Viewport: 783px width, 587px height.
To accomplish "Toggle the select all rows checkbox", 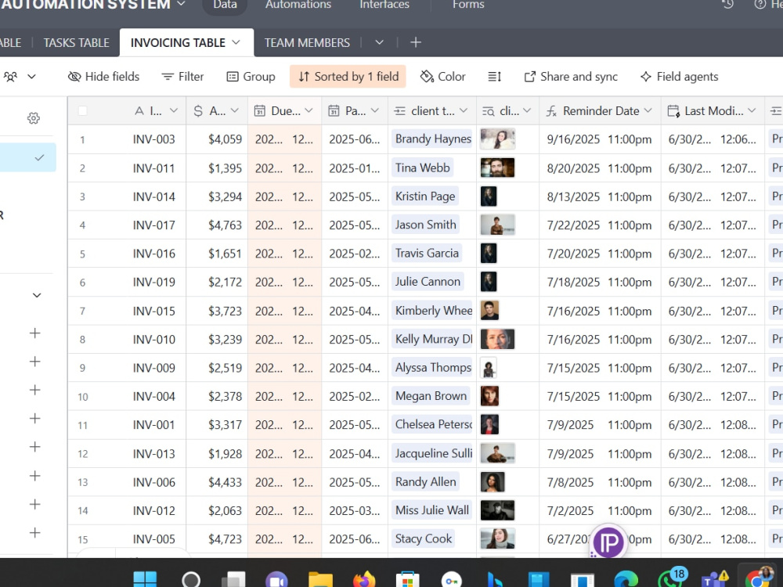I will [x=83, y=111].
